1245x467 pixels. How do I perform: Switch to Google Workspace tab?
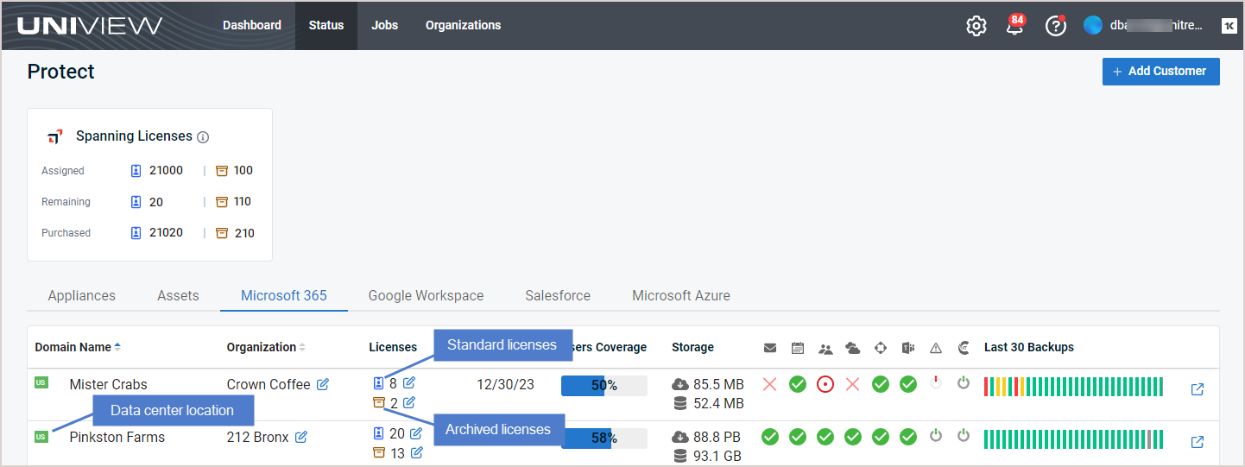point(426,295)
